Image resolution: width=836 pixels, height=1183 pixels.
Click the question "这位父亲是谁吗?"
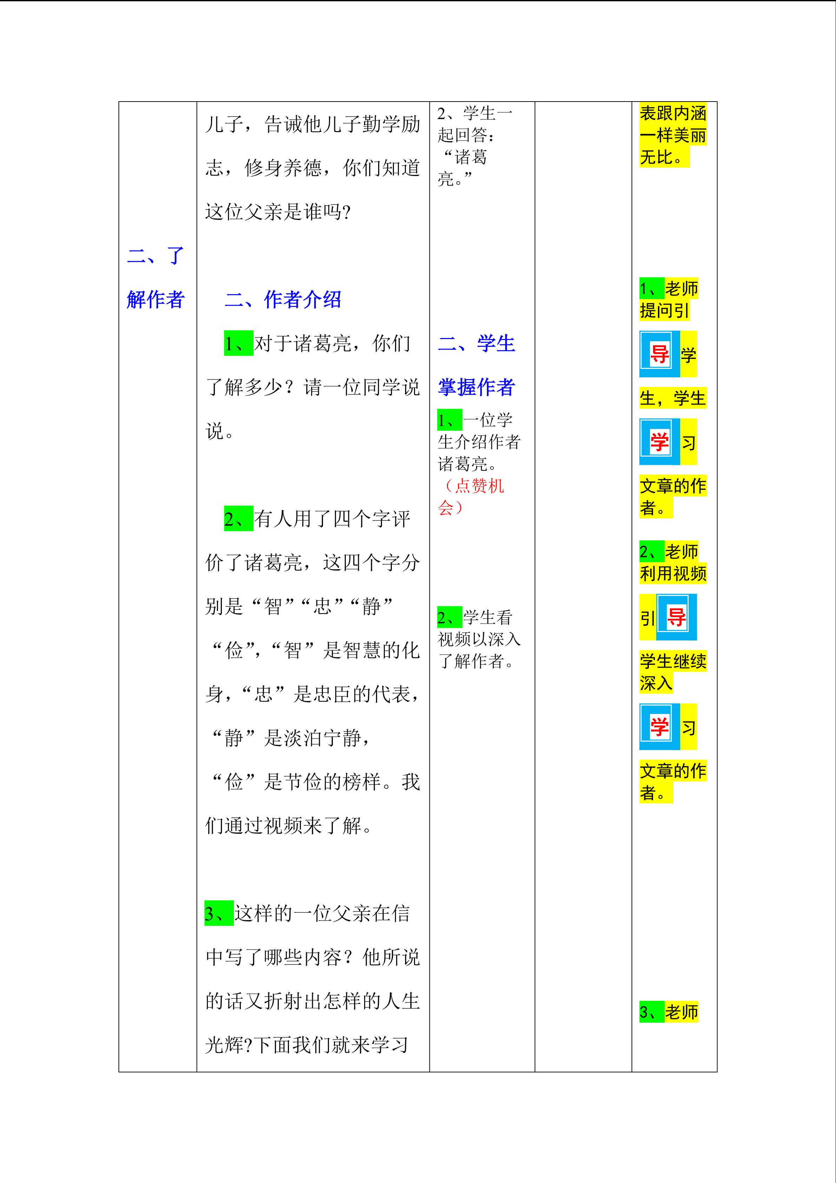point(278,211)
